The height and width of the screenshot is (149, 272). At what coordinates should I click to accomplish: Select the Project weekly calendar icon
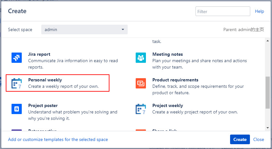[141, 109]
